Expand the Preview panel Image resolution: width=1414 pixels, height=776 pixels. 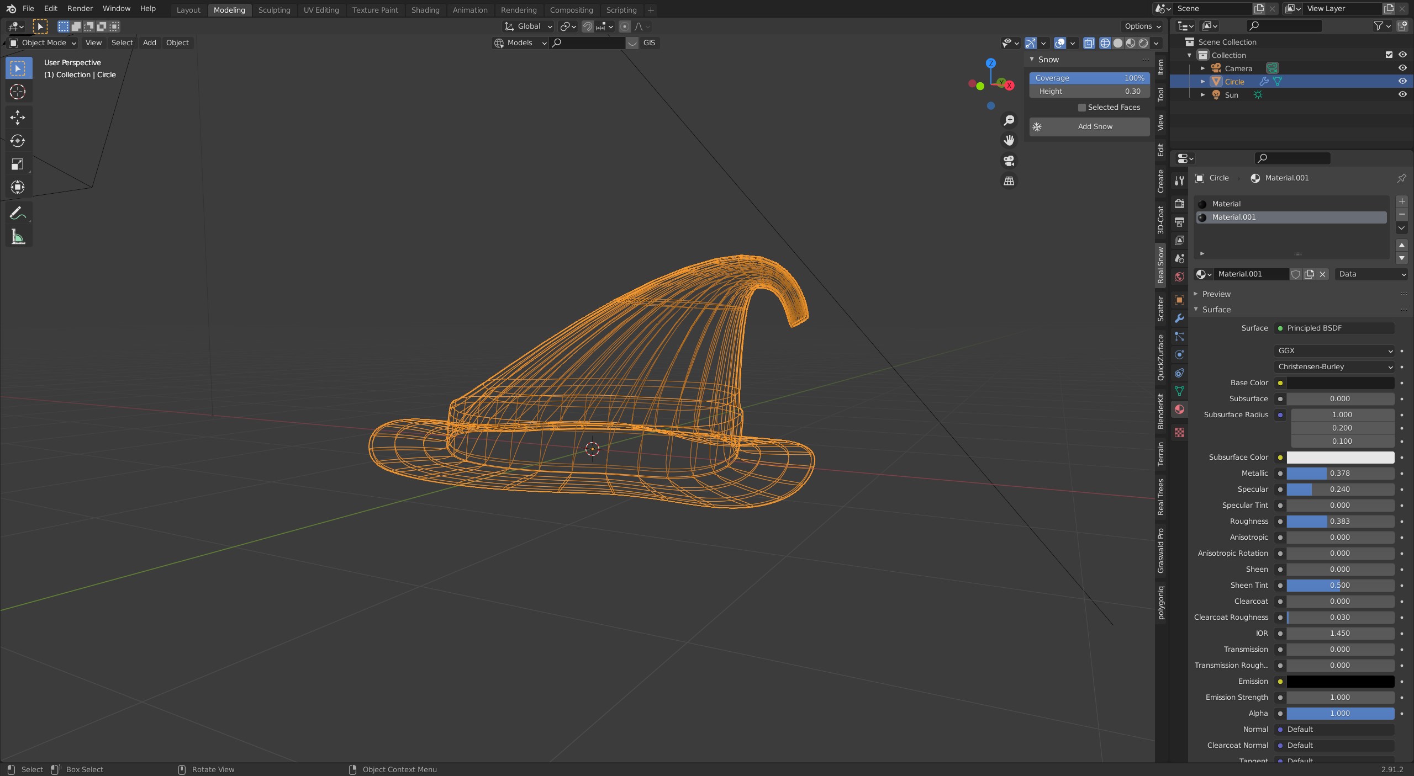tap(1216, 294)
